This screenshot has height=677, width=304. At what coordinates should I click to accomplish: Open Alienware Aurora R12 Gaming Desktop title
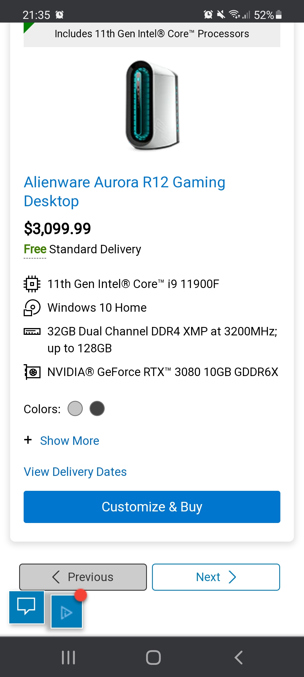[x=124, y=191]
